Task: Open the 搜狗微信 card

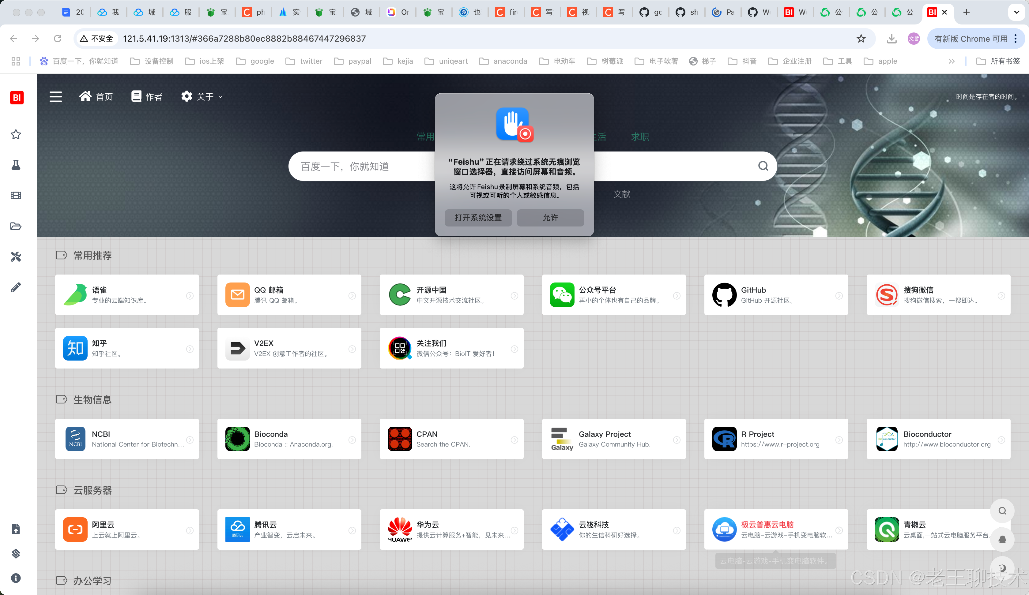Action: click(938, 295)
